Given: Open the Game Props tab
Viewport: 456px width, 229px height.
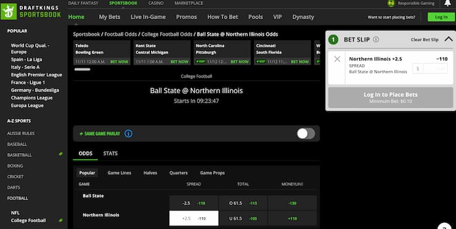Looking at the screenshot, I should click(x=213, y=173).
